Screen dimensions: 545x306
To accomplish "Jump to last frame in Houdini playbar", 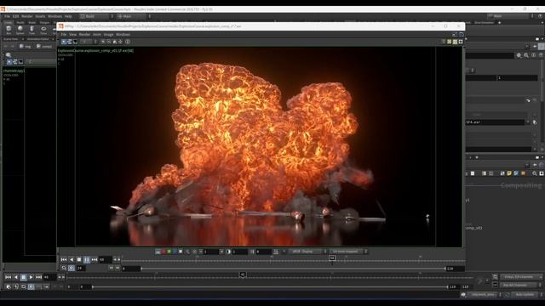I will point(38,277).
